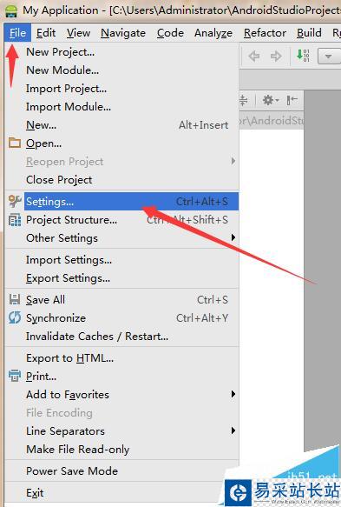The height and width of the screenshot is (507, 341).
Task: Expand the Add to Favorites submenu
Action: 121,395
